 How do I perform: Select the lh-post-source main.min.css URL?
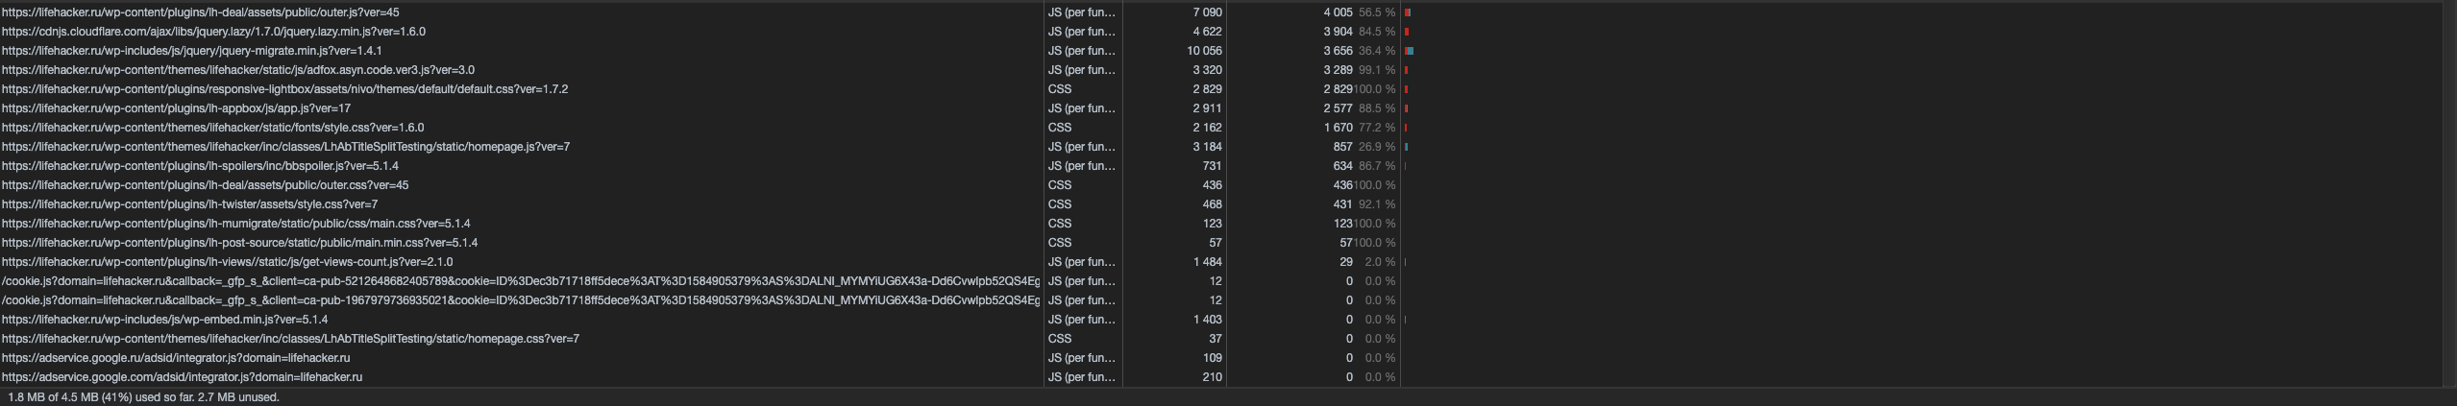(239, 243)
